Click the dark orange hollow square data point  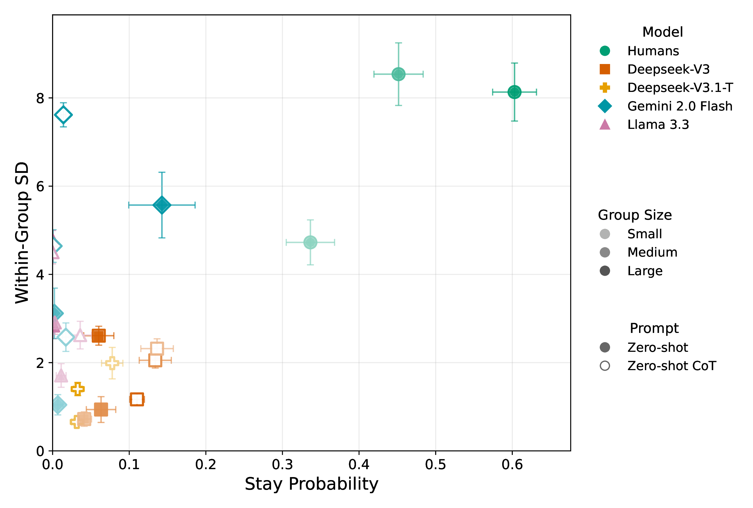click(137, 399)
